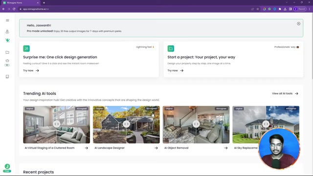Click the green Surprise me magic wand icon
The width and height of the screenshot is (313, 176).
pyautogui.click(x=26, y=48)
